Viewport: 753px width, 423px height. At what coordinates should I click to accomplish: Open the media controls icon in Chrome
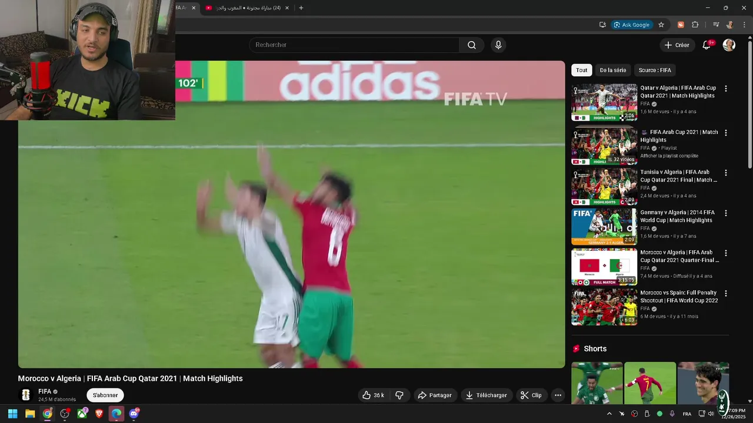716,25
